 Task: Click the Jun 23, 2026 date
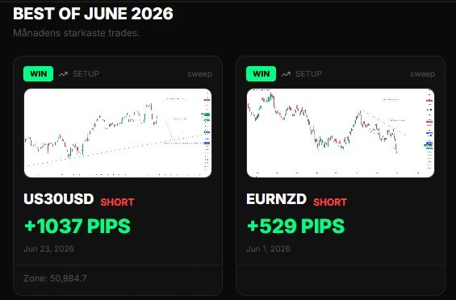click(48, 249)
